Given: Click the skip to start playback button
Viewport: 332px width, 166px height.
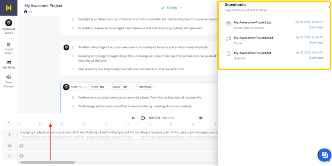Looking at the screenshot, I should (133, 118).
